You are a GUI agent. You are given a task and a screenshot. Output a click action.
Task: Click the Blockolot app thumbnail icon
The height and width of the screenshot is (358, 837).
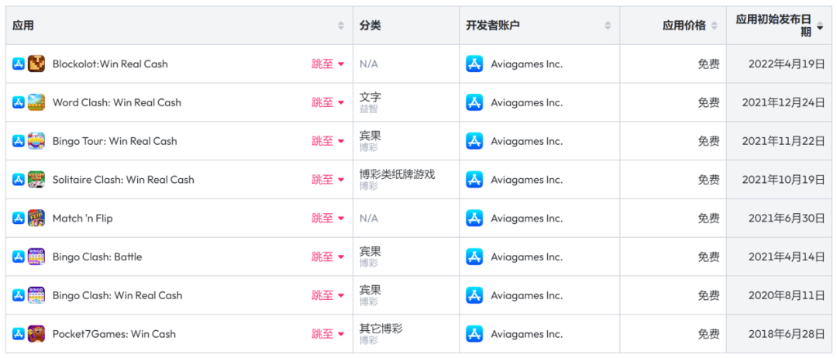36,64
